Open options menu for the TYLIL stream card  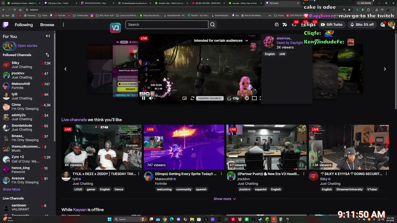tap(139, 174)
